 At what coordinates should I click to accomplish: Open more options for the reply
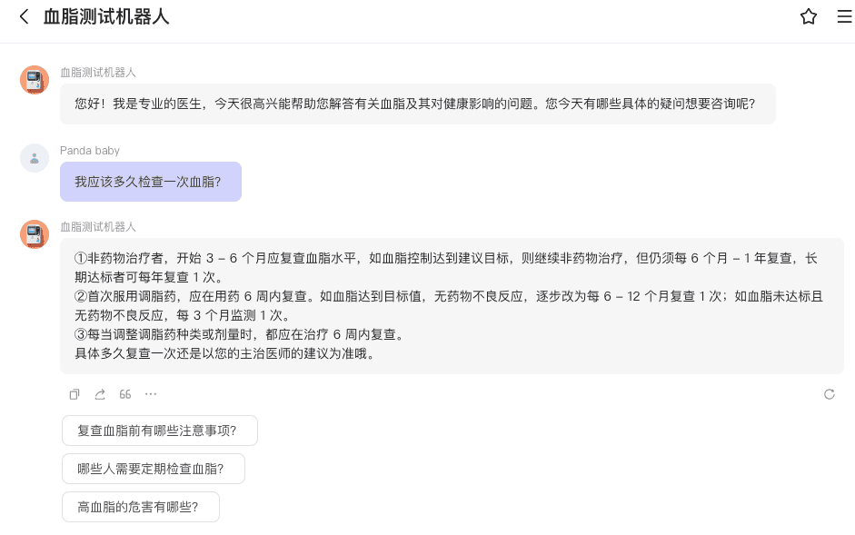point(151,394)
